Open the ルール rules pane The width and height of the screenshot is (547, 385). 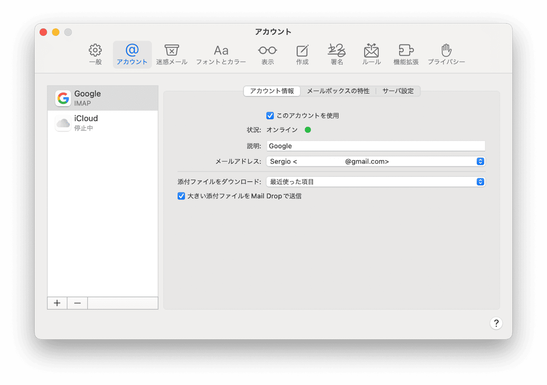click(372, 54)
